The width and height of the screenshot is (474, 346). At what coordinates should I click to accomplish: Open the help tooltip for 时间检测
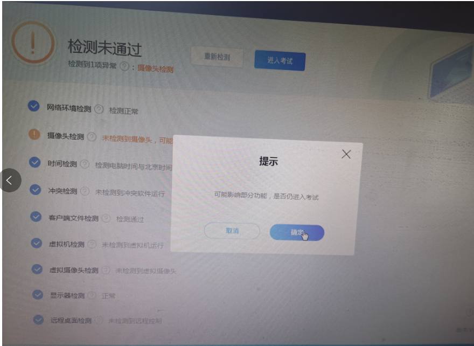[x=85, y=164]
